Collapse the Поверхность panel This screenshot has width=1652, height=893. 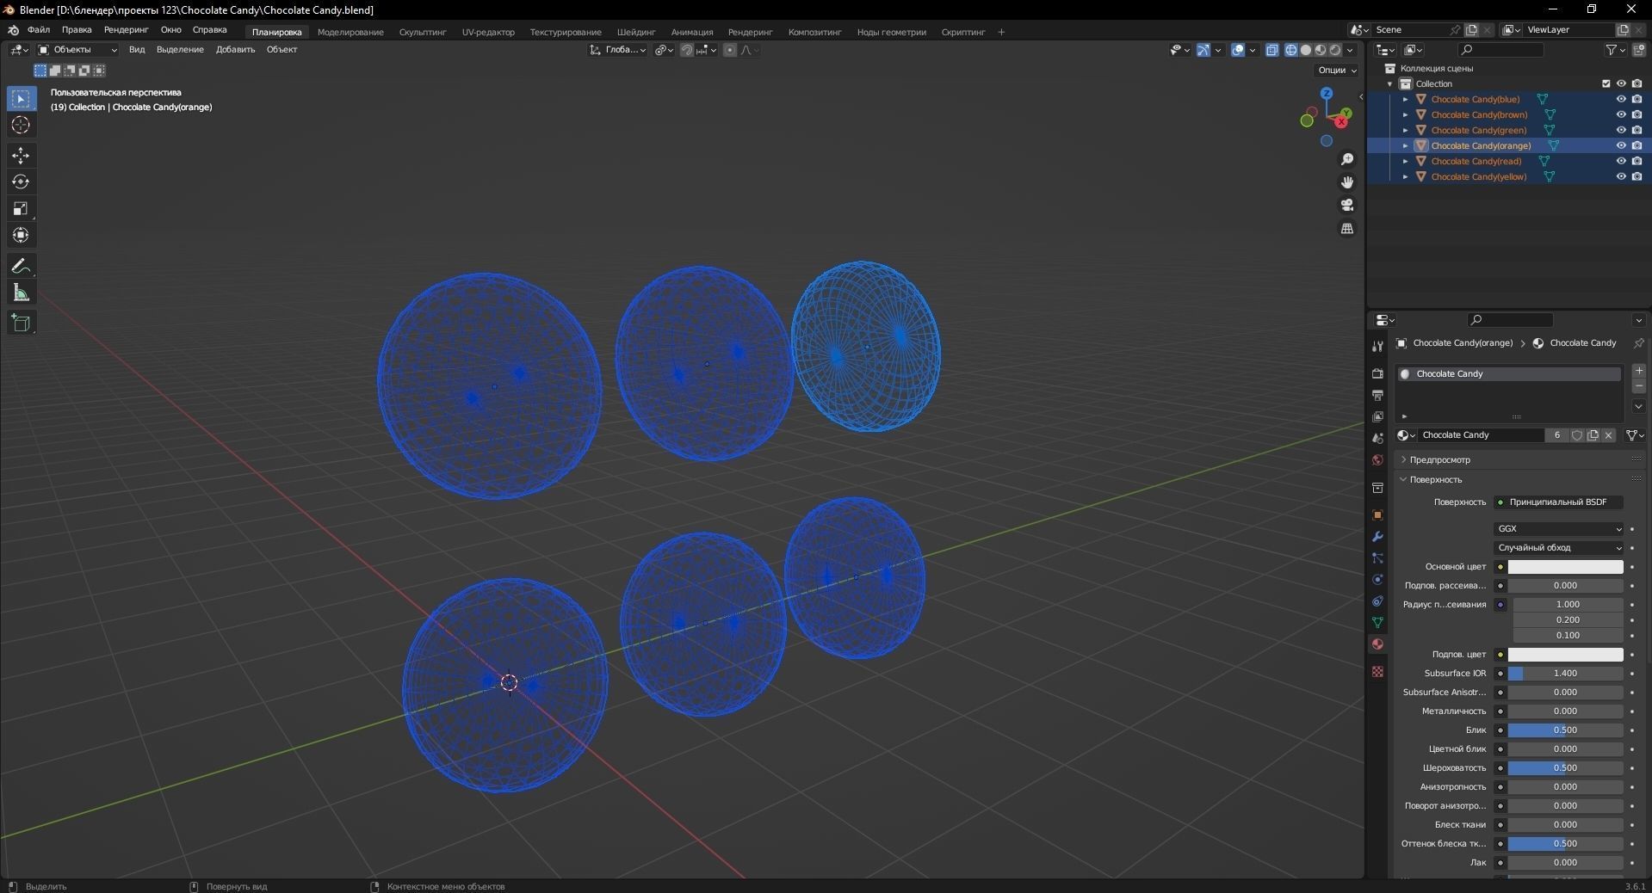[1435, 480]
